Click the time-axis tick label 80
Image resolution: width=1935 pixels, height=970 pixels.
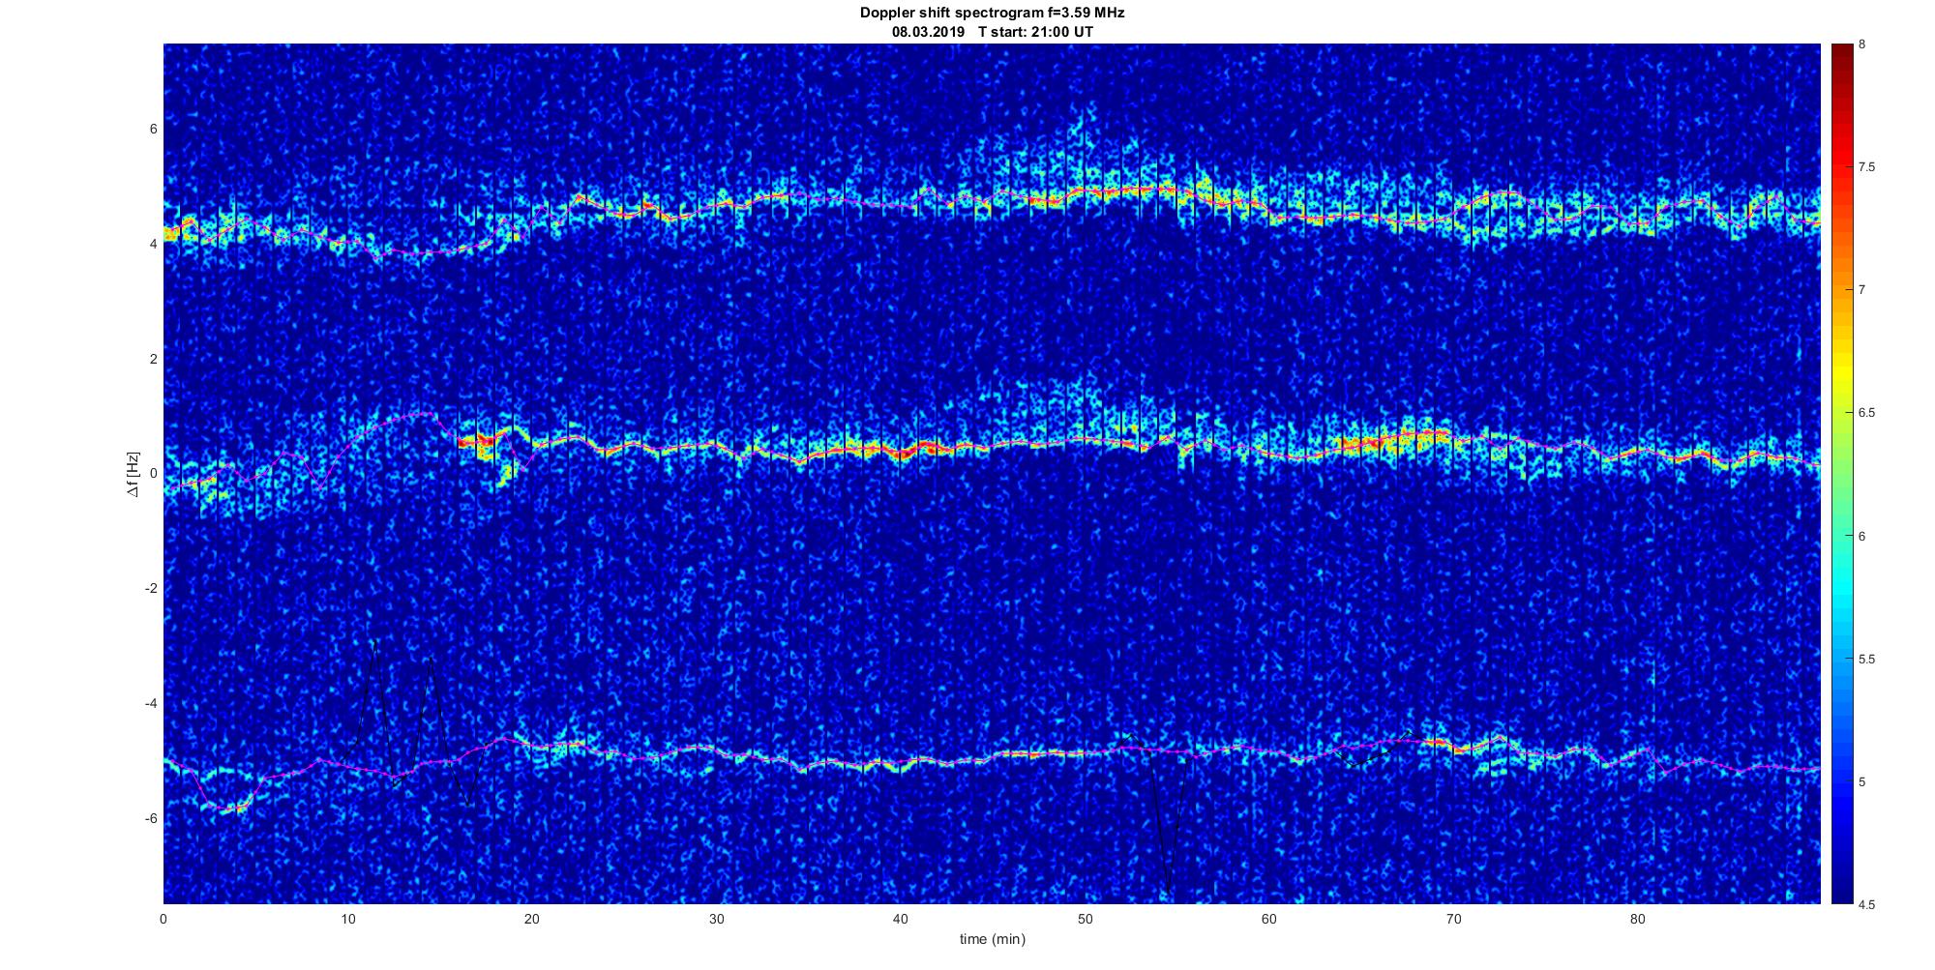[x=1637, y=919]
